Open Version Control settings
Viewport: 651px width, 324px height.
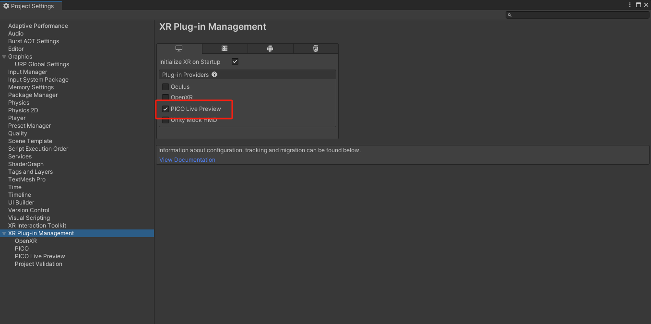coord(29,210)
